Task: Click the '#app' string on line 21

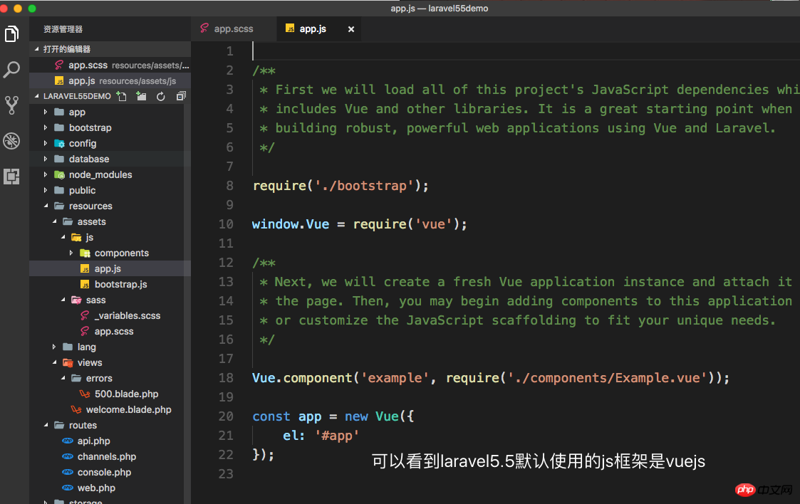Action: point(337,436)
